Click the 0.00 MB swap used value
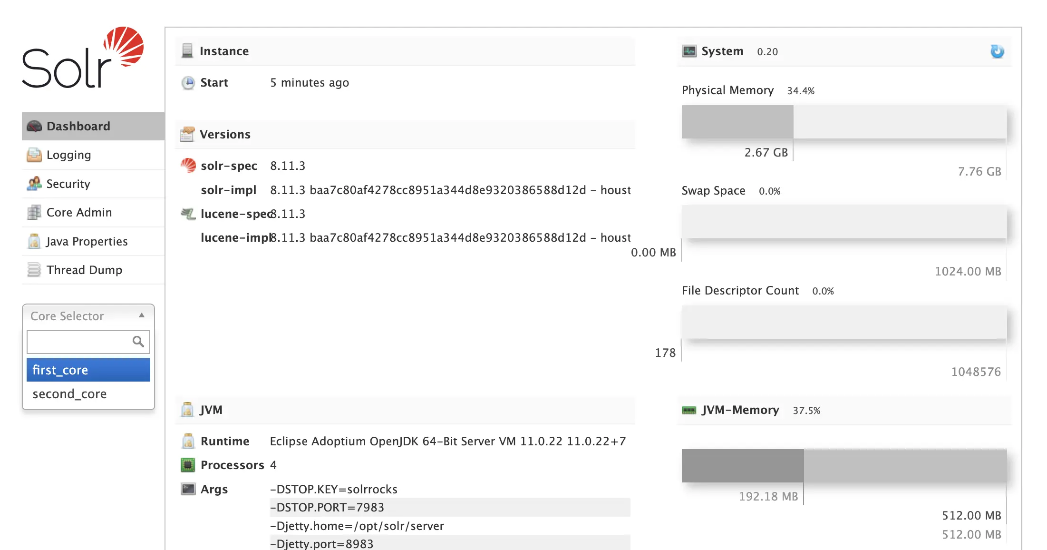Image resolution: width=1047 pixels, height=550 pixels. coord(653,252)
